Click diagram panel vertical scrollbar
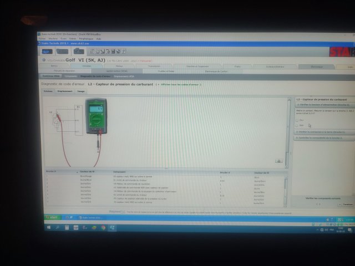The height and width of the screenshot is (266, 355). point(288,134)
